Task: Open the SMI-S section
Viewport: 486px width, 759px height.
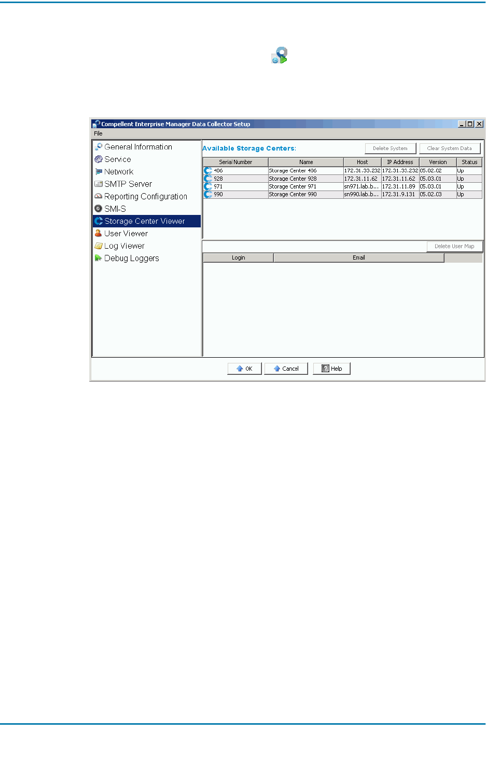Action: 115,209
